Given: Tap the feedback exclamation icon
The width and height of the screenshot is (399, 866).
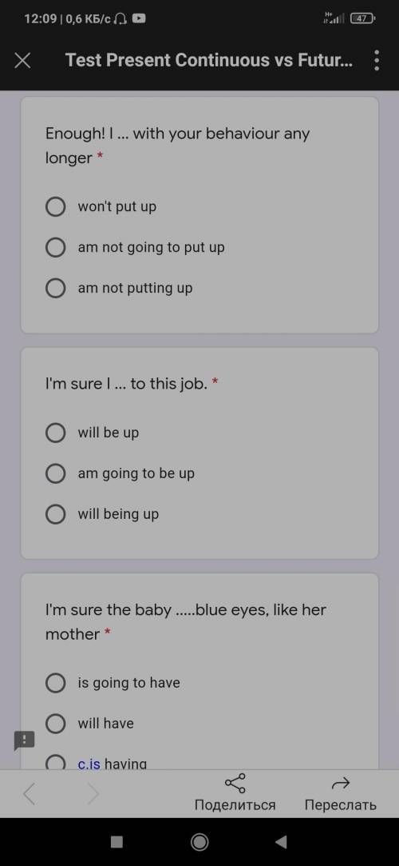Looking at the screenshot, I should tap(24, 740).
